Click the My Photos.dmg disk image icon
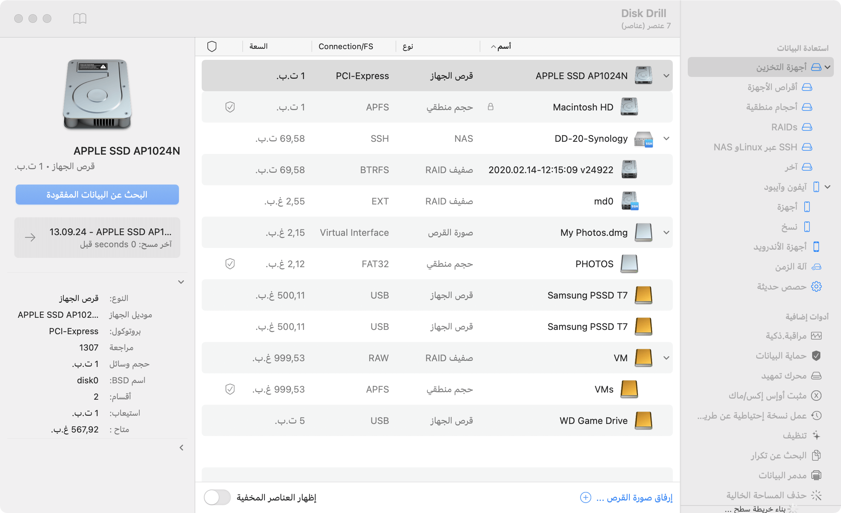841x513 pixels. [644, 232]
